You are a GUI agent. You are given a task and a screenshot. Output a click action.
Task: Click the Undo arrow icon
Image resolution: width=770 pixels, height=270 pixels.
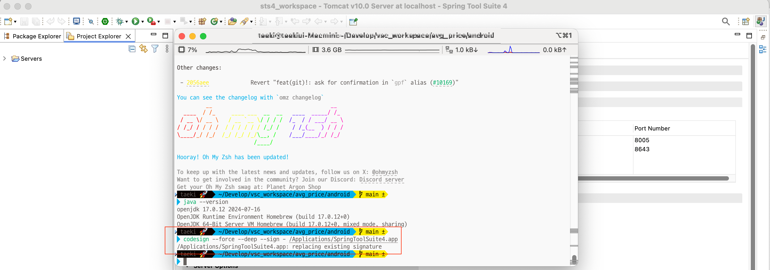pos(50,21)
